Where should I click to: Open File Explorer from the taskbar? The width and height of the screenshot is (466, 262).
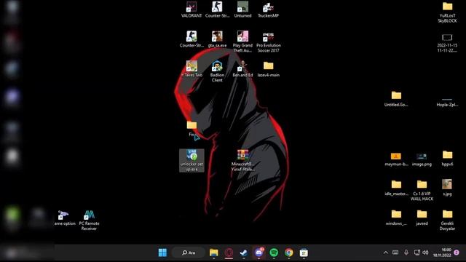pos(213,253)
